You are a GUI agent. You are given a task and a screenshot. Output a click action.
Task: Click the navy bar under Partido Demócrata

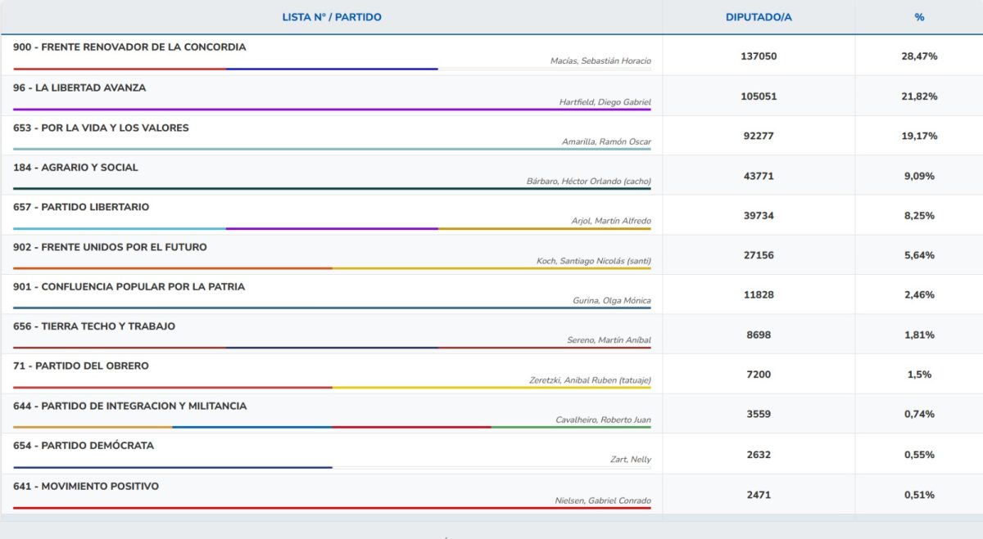tap(173, 467)
